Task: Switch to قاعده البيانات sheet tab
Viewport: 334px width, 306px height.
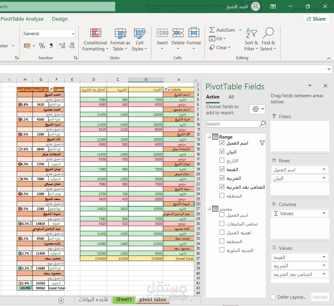Action: 93,299
